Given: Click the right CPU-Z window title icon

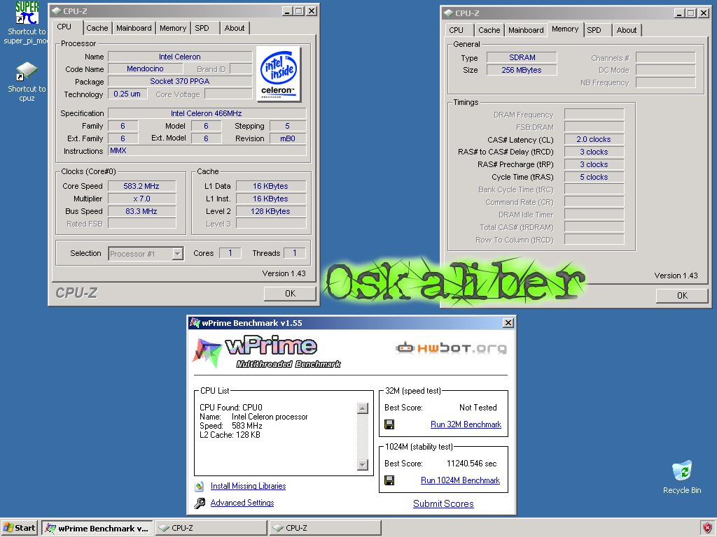Looking at the screenshot, I should click(449, 13).
